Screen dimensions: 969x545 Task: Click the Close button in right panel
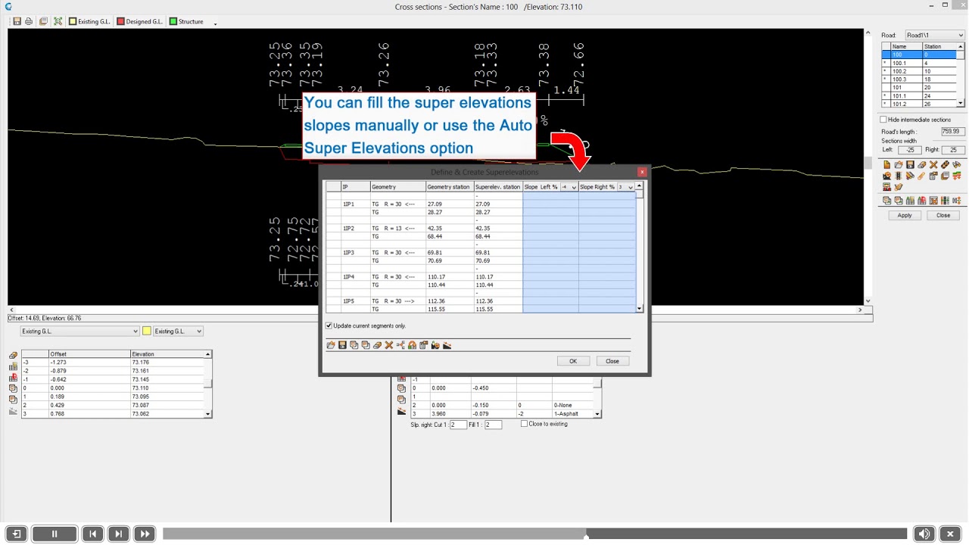943,215
